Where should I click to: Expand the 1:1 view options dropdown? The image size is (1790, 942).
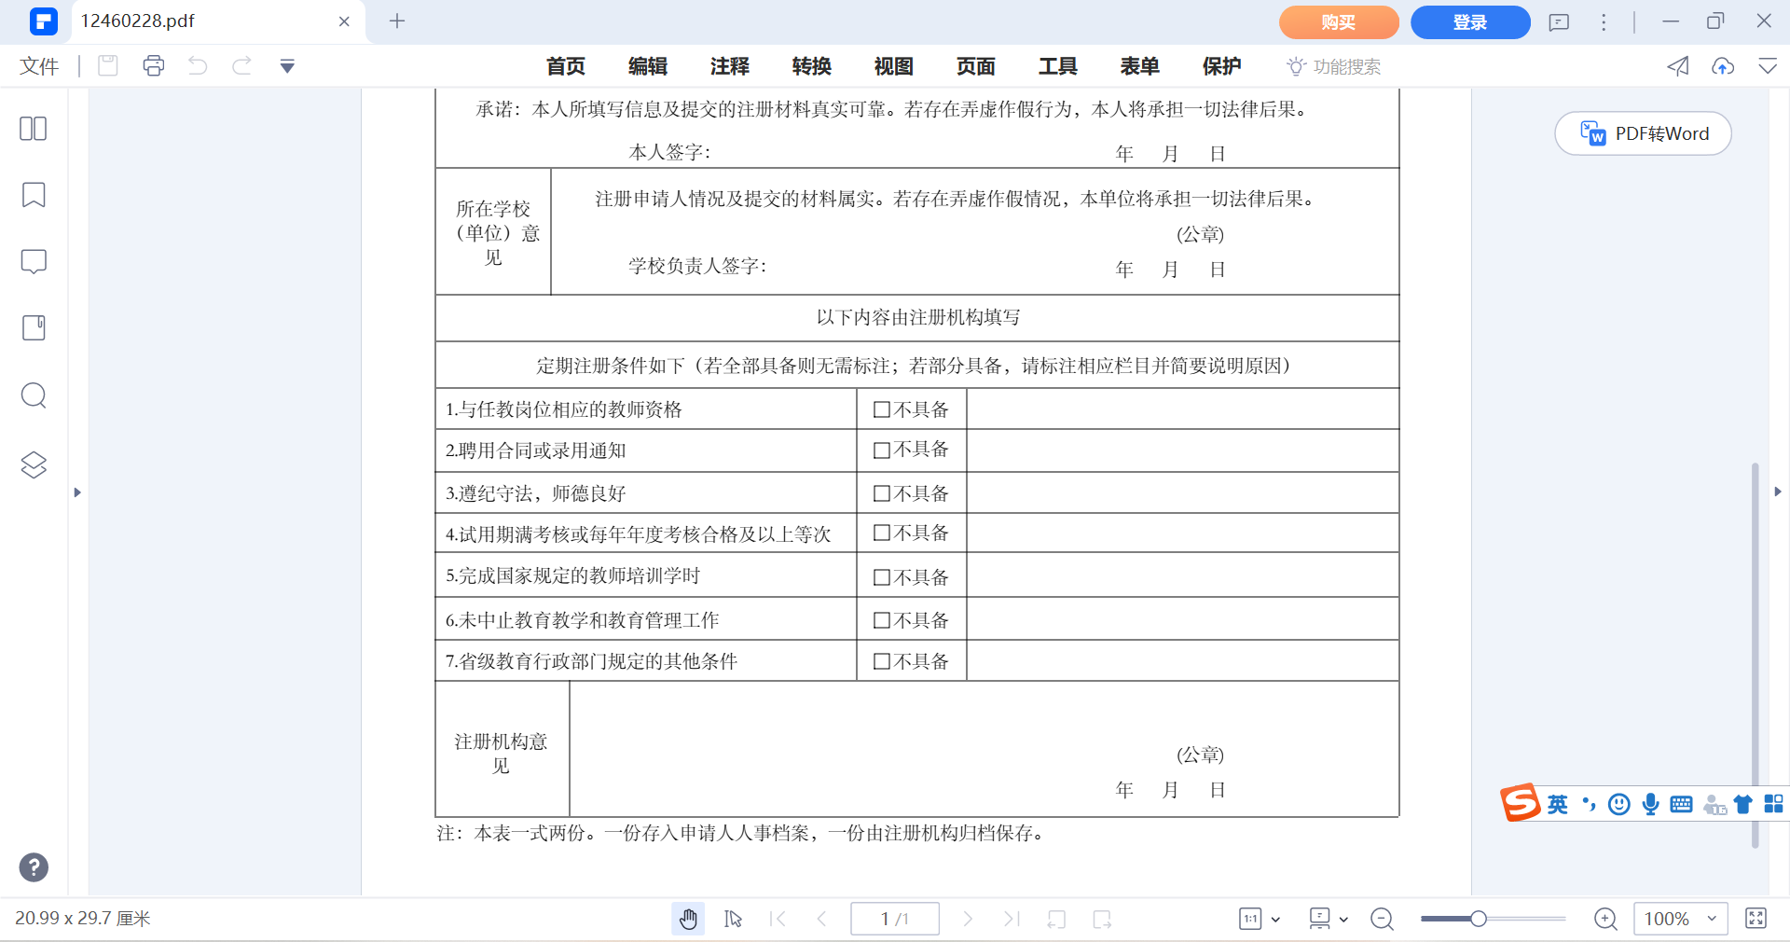pos(1276,919)
